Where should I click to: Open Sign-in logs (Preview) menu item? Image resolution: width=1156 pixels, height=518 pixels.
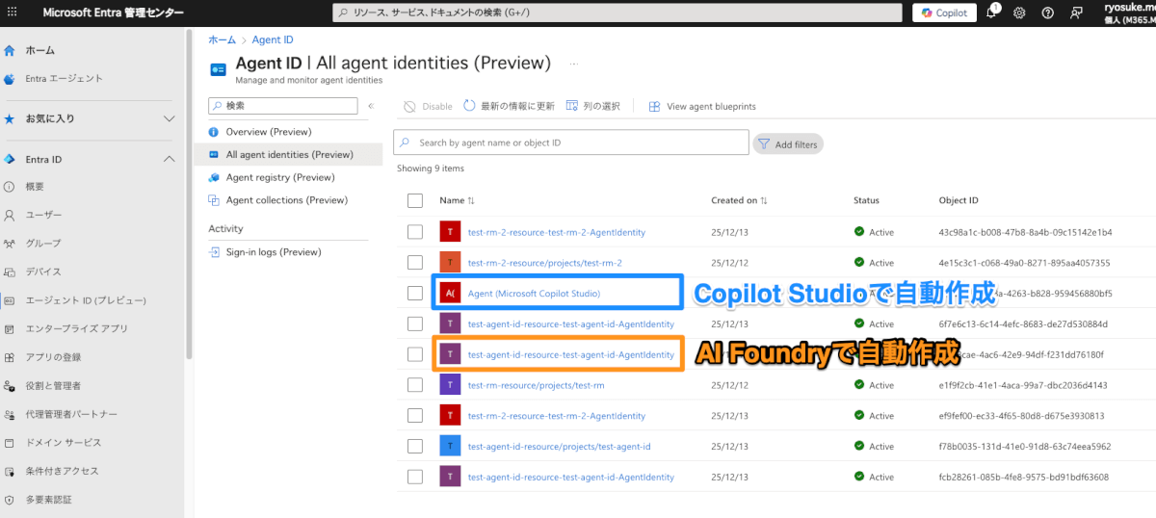pyautogui.click(x=273, y=252)
